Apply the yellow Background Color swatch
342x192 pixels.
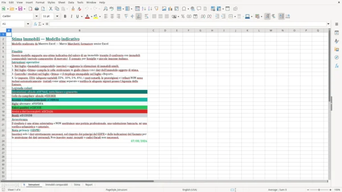pos(96,16)
